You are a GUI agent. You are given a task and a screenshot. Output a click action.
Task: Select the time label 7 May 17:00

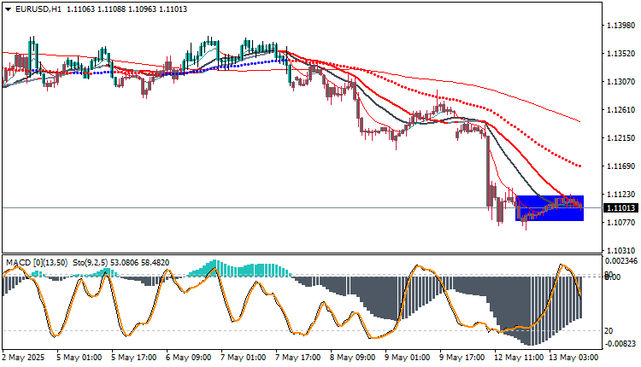click(x=298, y=358)
